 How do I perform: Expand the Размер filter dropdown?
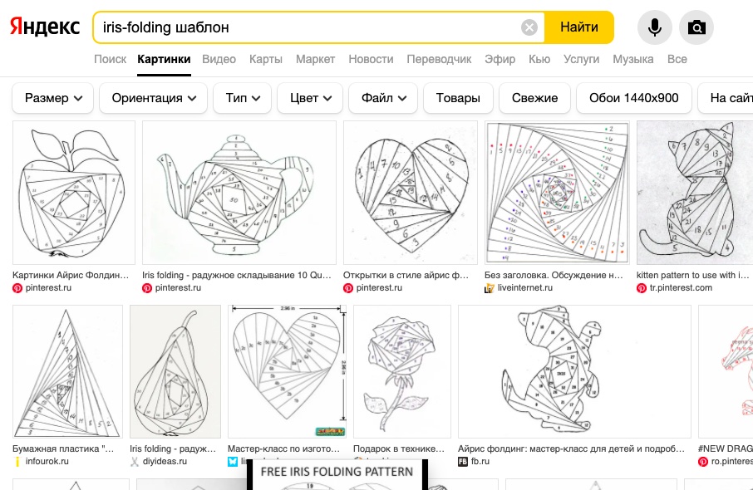[53, 98]
